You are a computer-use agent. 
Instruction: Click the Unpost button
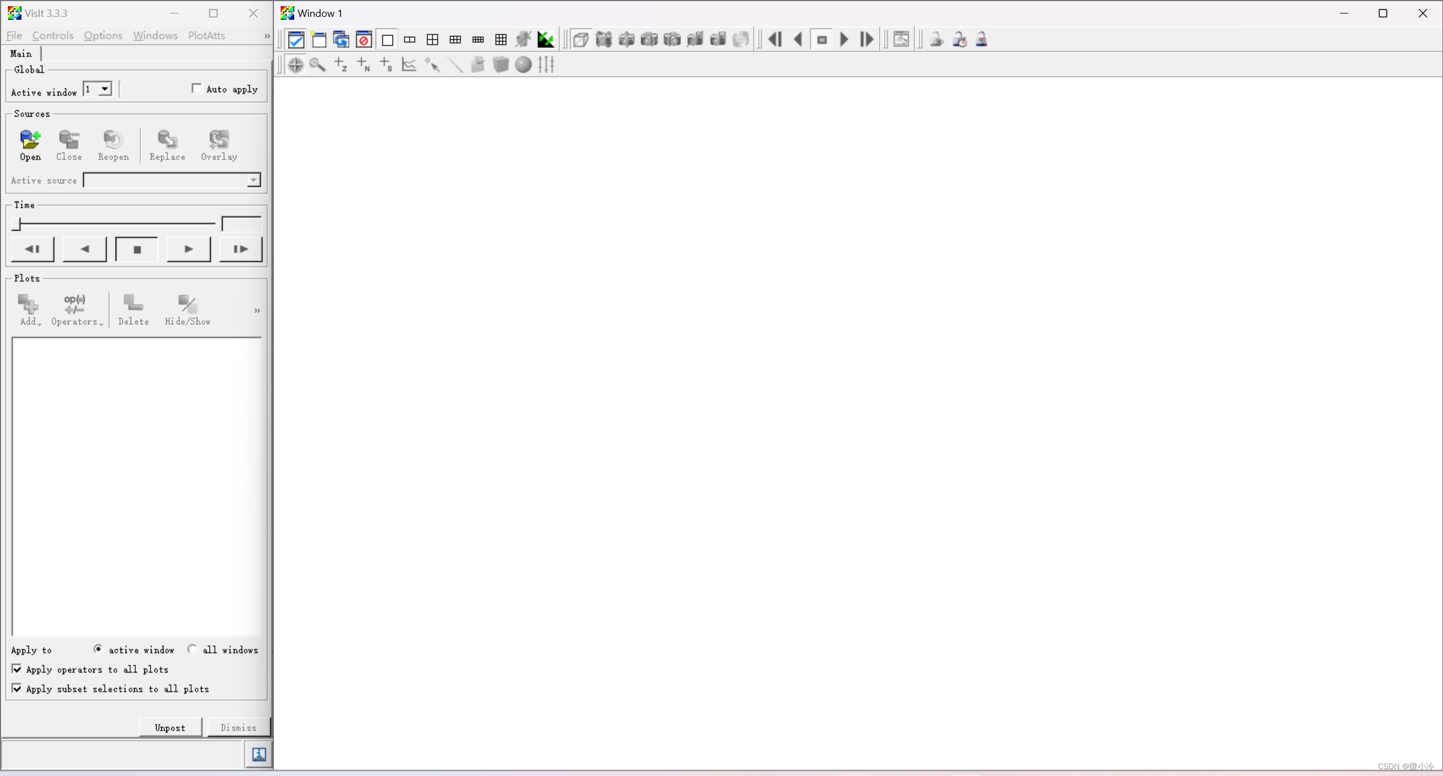pyautogui.click(x=170, y=727)
